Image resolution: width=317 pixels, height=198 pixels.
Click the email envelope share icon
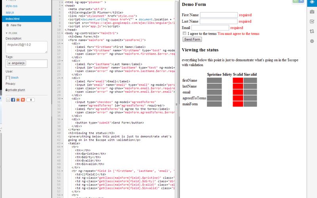[8, 100]
